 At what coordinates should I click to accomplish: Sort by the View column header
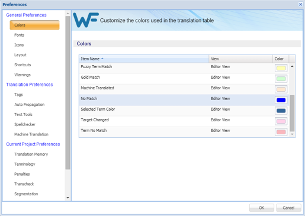click(241, 59)
